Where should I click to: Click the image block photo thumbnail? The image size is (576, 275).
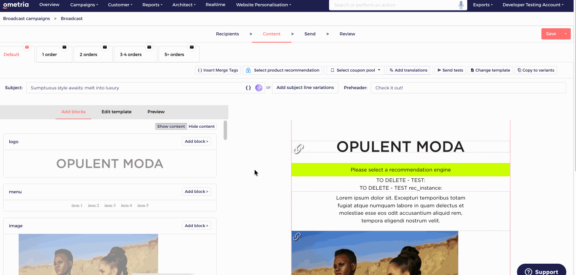point(88,254)
